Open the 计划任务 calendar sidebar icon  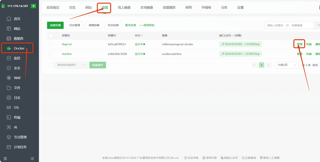[x=9, y=147]
